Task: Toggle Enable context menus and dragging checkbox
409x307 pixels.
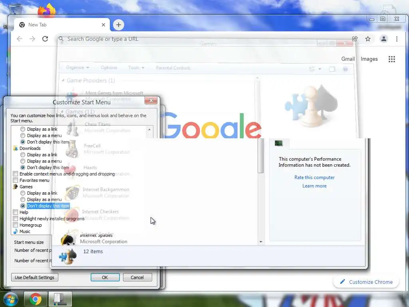Action: (16, 174)
